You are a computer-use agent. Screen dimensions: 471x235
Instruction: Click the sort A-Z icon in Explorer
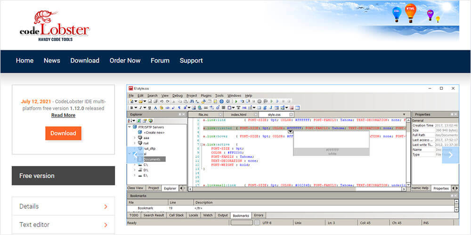pyautogui.click(x=130, y=121)
